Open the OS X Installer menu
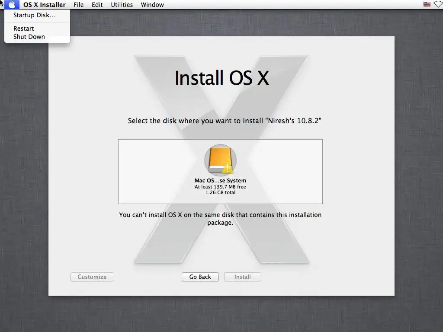Screen dimensions: 443x332 point(45,4)
